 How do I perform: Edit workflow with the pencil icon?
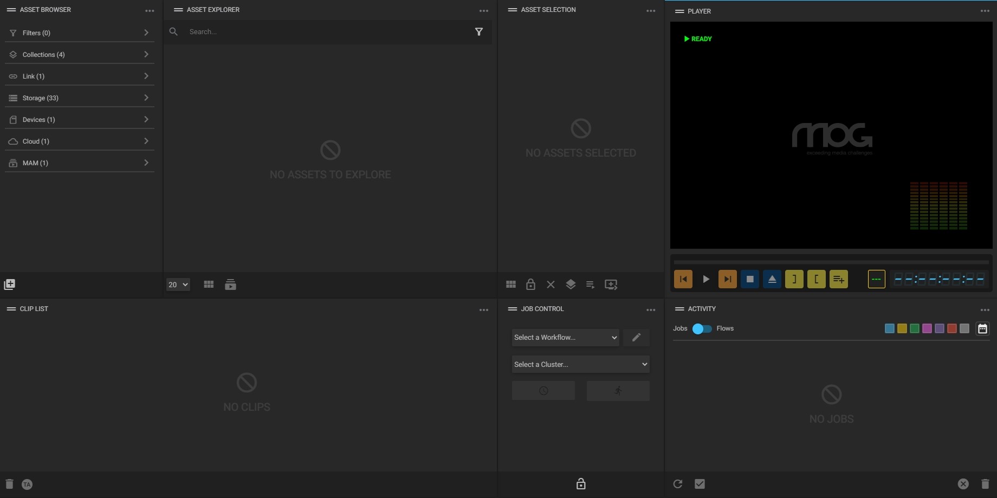637,337
